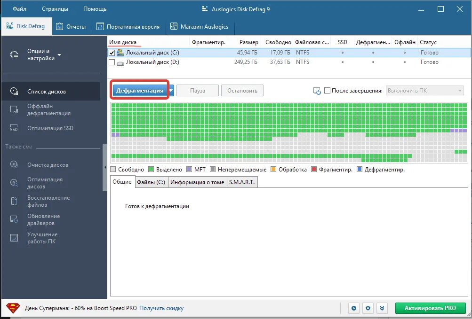Click the double chevron icon in status bar
This screenshot has width=472, height=319.
pos(382,308)
